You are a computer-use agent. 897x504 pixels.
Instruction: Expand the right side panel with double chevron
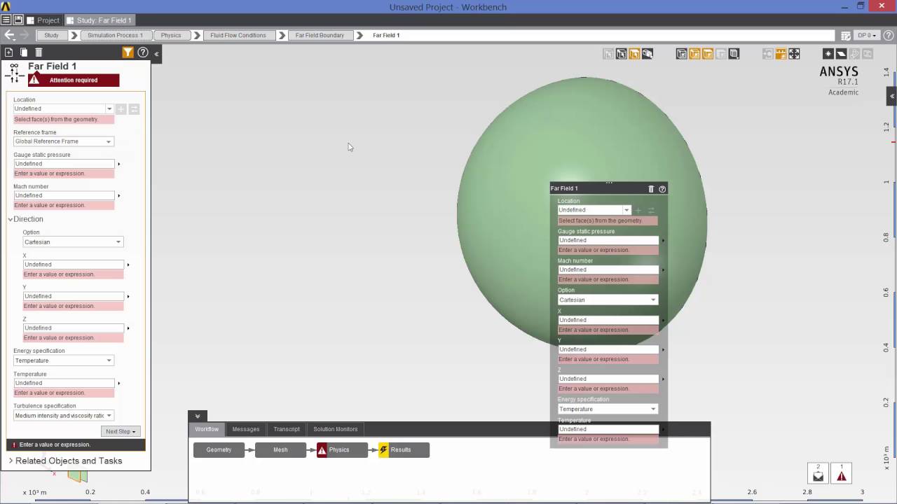[x=892, y=96]
